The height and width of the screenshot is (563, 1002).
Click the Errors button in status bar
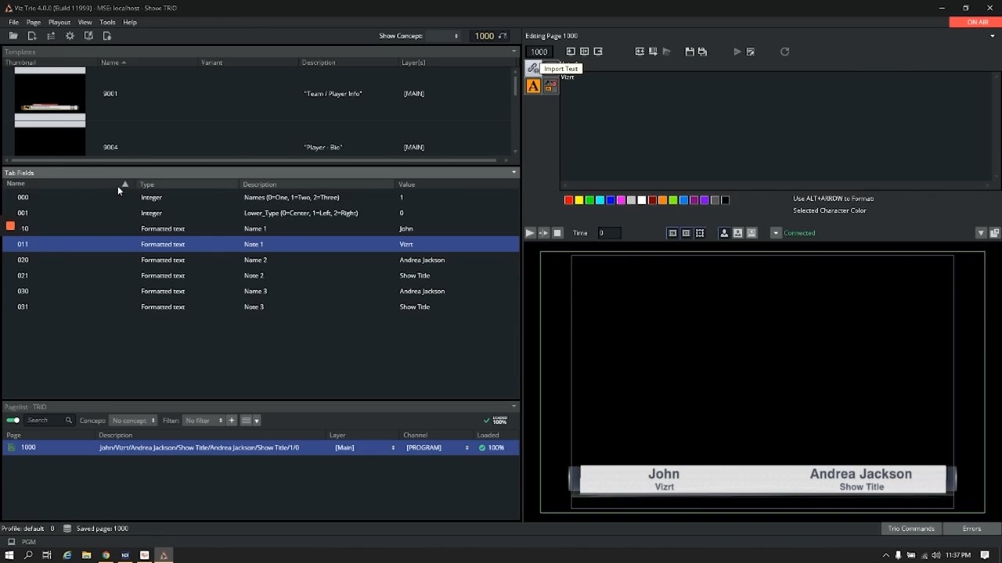pos(971,529)
